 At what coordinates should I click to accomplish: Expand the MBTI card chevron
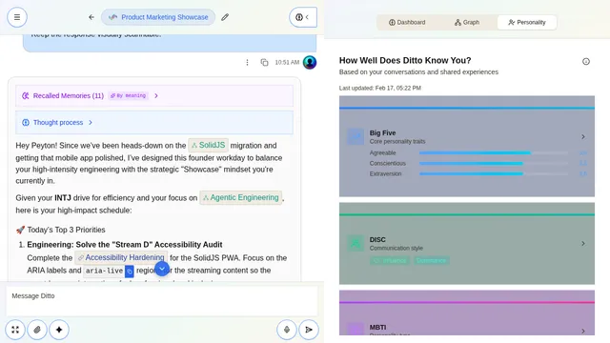tap(582, 331)
